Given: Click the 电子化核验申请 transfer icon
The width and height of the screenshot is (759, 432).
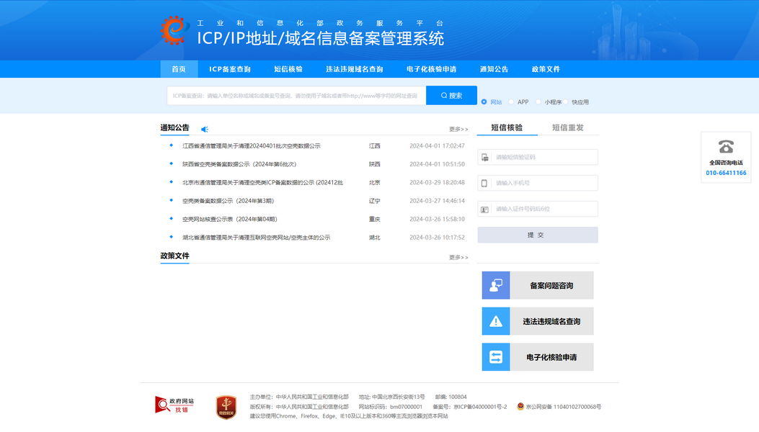Looking at the screenshot, I should (x=496, y=357).
